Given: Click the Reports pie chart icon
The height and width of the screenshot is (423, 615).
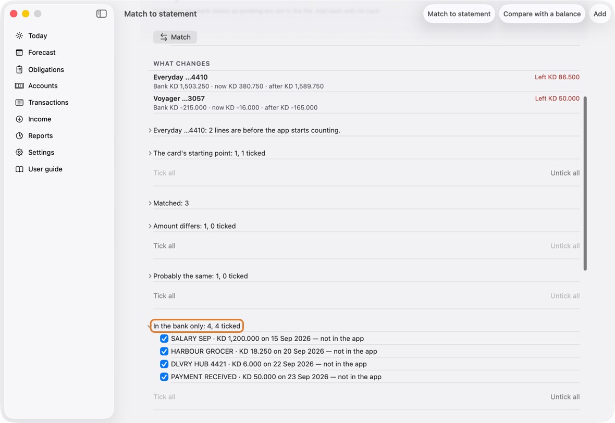Looking at the screenshot, I should click(19, 135).
